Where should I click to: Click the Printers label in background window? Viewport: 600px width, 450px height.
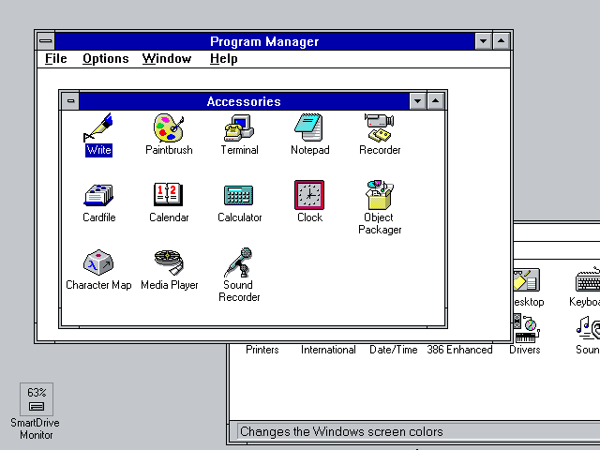(262, 350)
